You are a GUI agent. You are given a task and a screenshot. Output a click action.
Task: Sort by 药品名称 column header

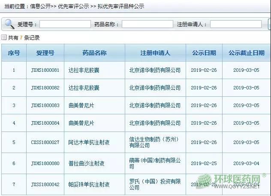tap(94, 53)
